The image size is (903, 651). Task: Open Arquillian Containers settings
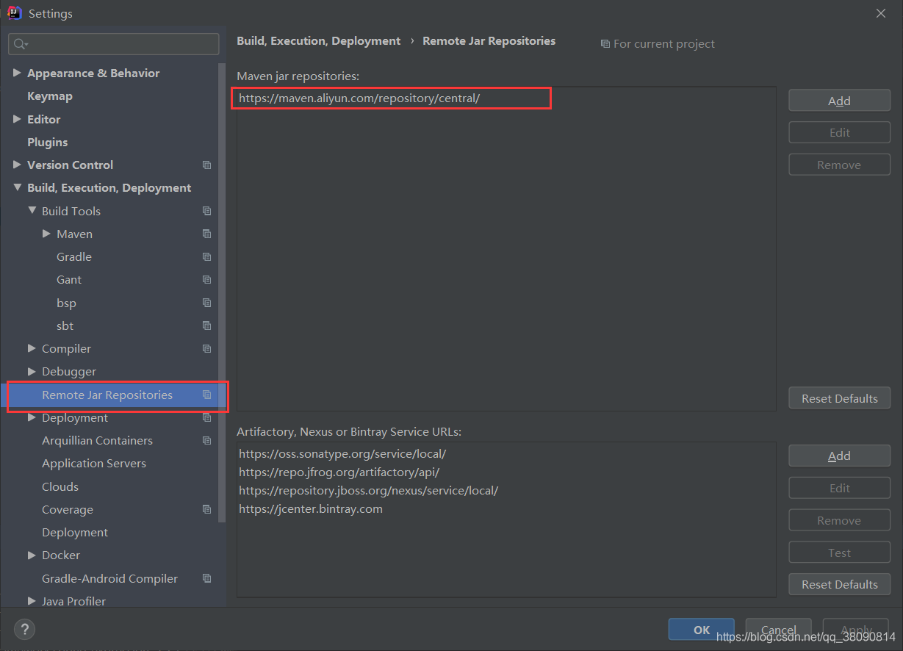tap(97, 441)
